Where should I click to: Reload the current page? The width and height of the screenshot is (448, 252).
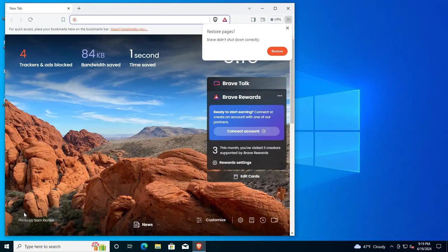tap(31, 20)
